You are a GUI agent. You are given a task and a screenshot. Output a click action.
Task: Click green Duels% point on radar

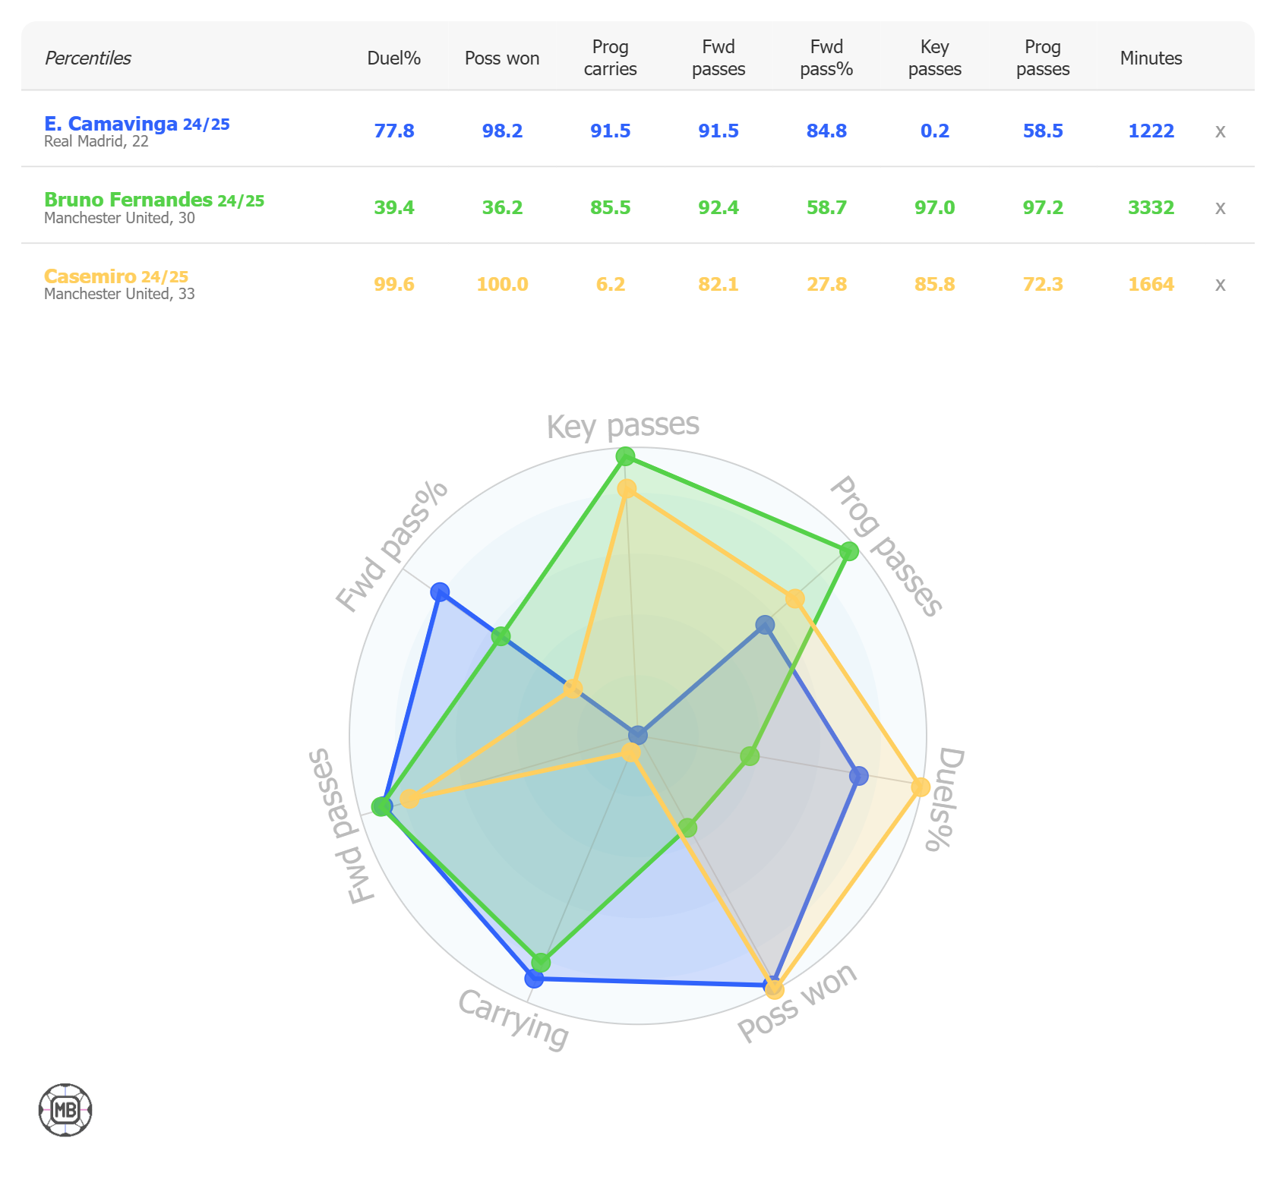pos(750,755)
